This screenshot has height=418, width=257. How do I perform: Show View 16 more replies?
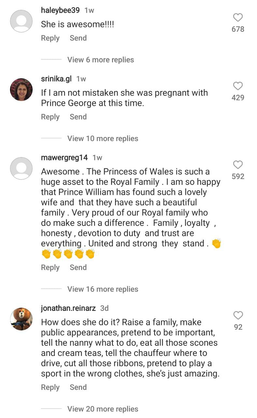[x=103, y=289]
